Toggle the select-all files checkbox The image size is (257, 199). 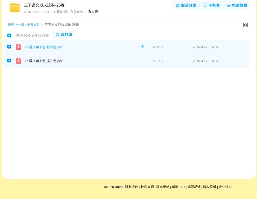(9, 35)
